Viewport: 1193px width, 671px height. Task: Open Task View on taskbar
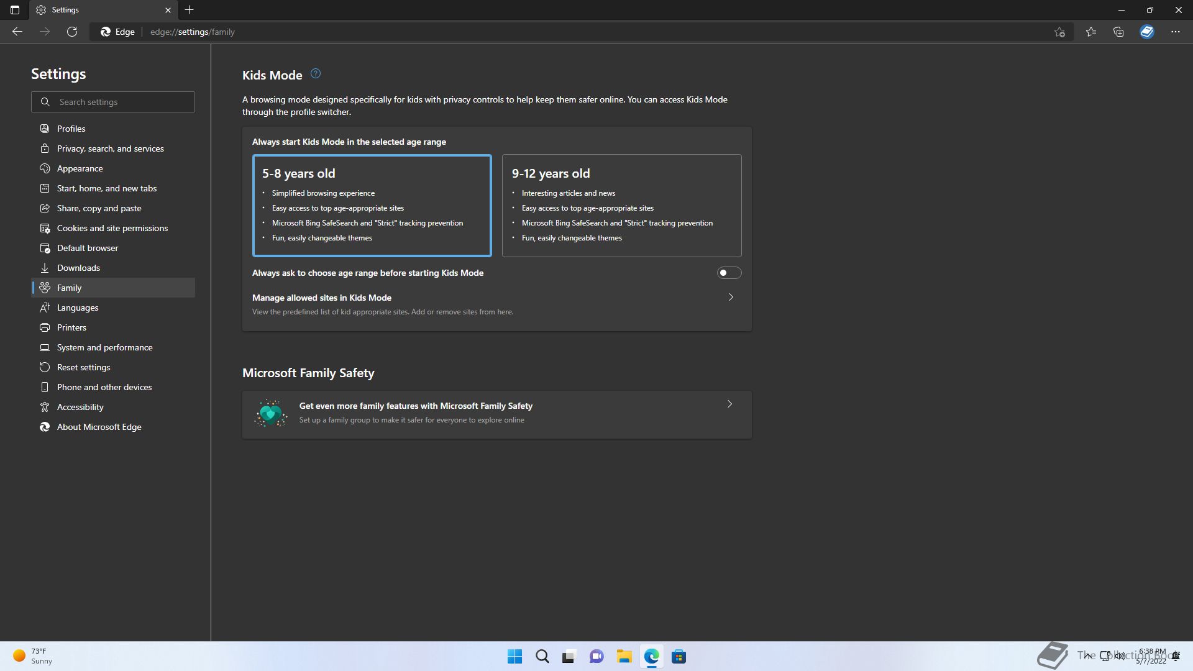[x=569, y=657]
